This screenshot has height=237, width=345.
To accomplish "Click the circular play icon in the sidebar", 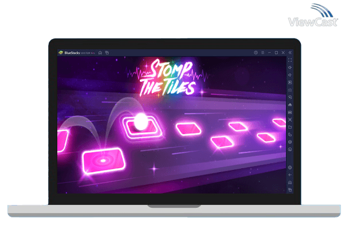I will coord(290,97).
